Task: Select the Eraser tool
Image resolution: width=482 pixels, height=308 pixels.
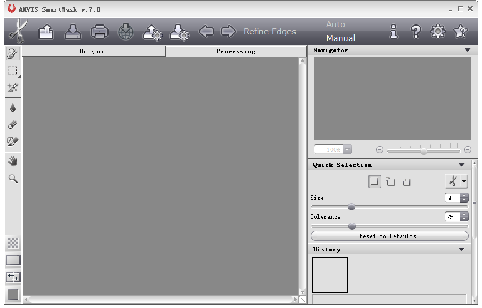Action: (x=13, y=124)
